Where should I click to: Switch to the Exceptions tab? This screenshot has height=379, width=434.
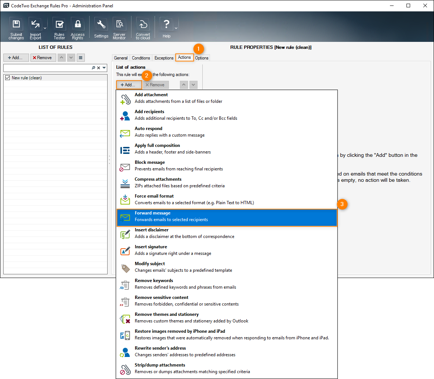coord(164,58)
